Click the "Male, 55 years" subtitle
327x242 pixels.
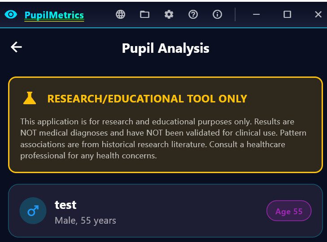[85, 221]
